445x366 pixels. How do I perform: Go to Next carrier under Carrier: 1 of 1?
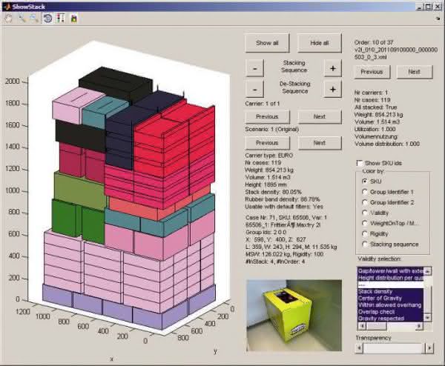tap(319, 116)
